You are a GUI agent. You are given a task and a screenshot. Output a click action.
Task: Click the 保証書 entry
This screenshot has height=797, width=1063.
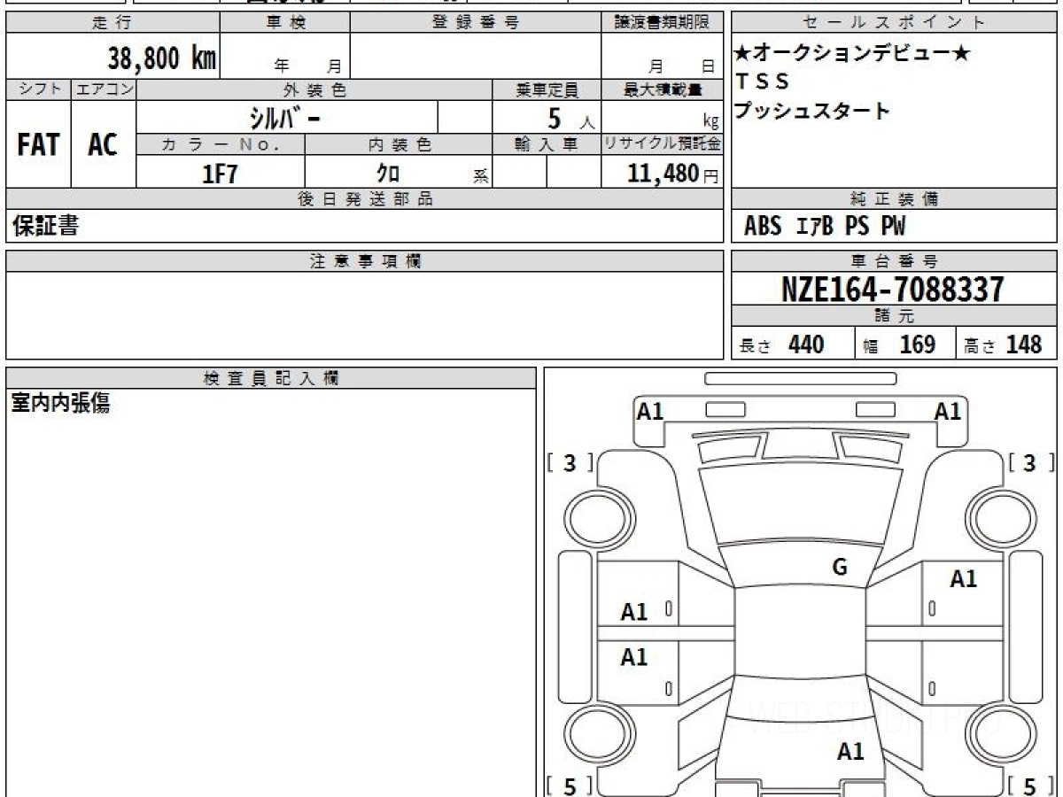pyautogui.click(x=45, y=227)
